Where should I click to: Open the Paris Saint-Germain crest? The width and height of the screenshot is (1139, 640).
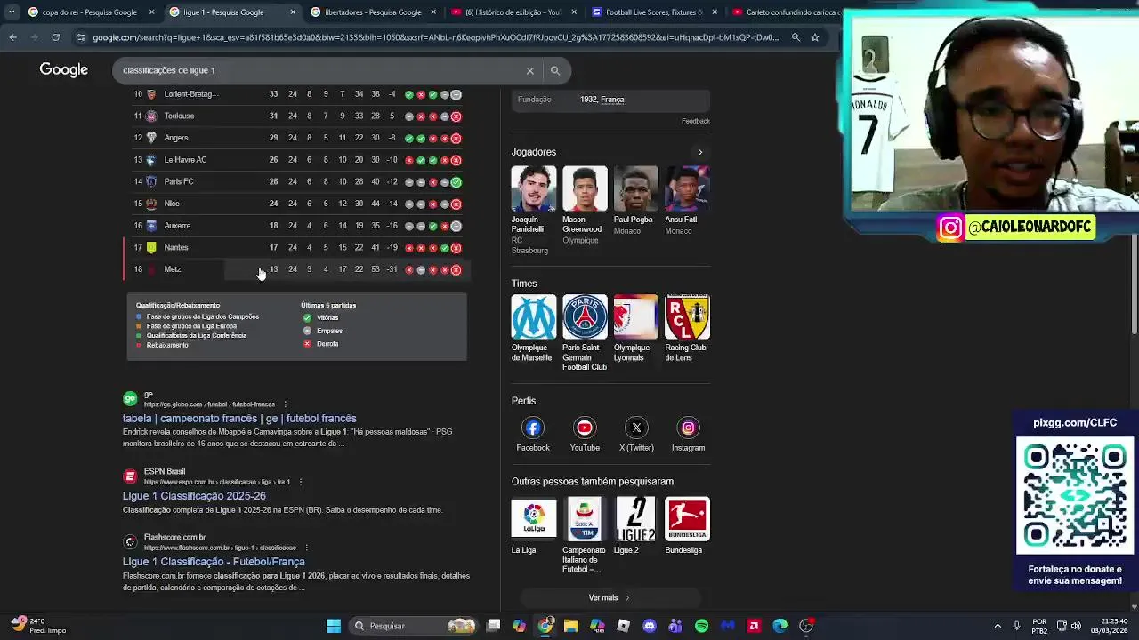585,316
